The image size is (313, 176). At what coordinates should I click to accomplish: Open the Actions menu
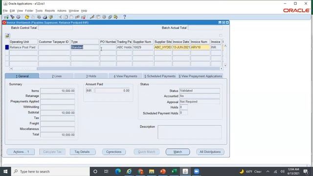click(x=62, y=11)
